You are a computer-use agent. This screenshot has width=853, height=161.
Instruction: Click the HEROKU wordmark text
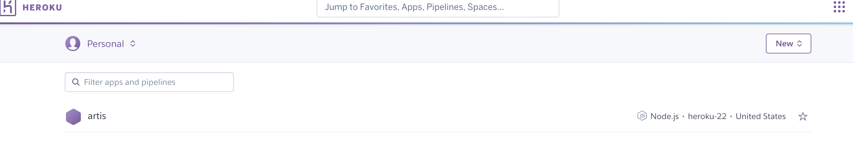(x=42, y=7)
